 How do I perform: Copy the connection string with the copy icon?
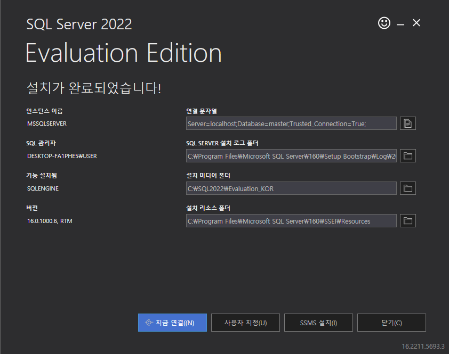pos(408,124)
